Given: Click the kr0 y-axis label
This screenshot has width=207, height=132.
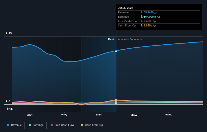Looking at the screenshot, I should pyautogui.click(x=8, y=101).
